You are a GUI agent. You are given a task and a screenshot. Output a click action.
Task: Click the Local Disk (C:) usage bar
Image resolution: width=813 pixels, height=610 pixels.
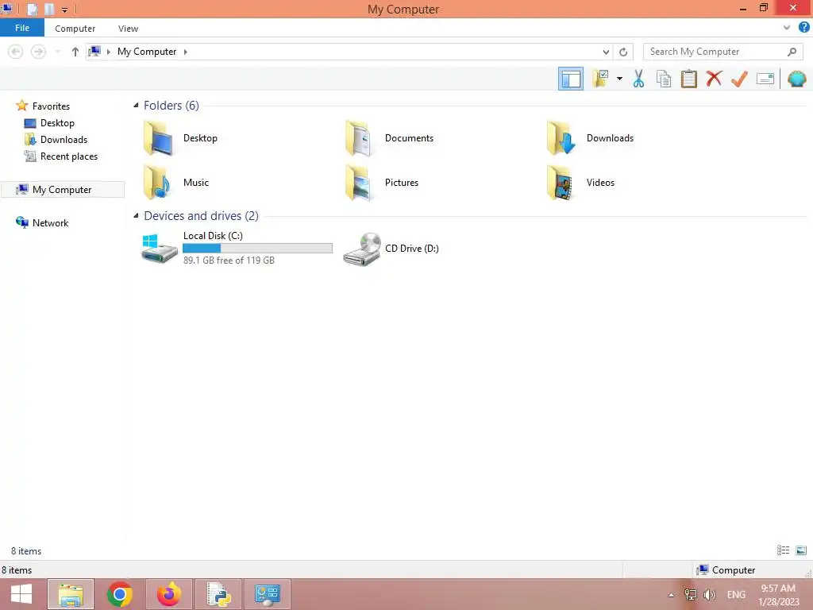258,249
